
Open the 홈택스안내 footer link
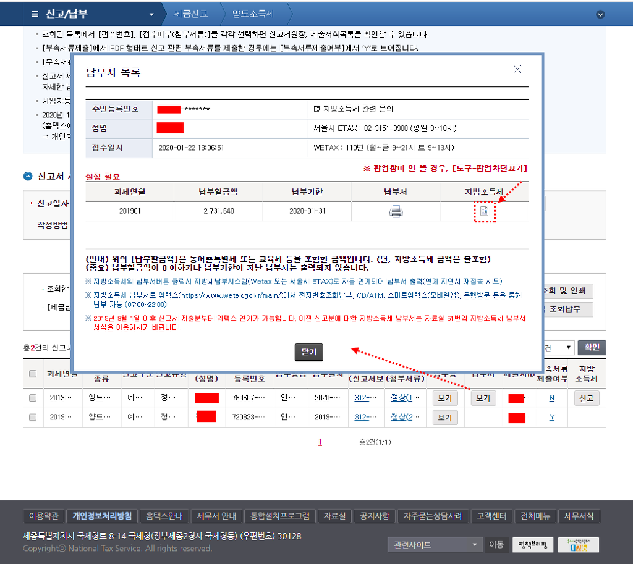coord(164,516)
